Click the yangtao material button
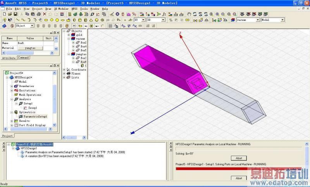 [x=30, y=48]
